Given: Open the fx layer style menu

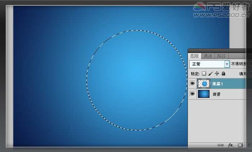Looking at the screenshot, I should [230, 145].
